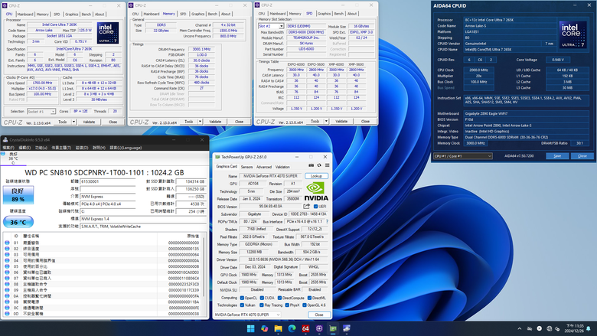
Task: Click AIDA64 taskbar icon
Action: (305, 328)
